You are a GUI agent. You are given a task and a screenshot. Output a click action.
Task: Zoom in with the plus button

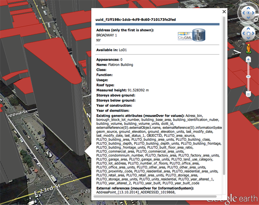pyautogui.click(x=248, y=59)
